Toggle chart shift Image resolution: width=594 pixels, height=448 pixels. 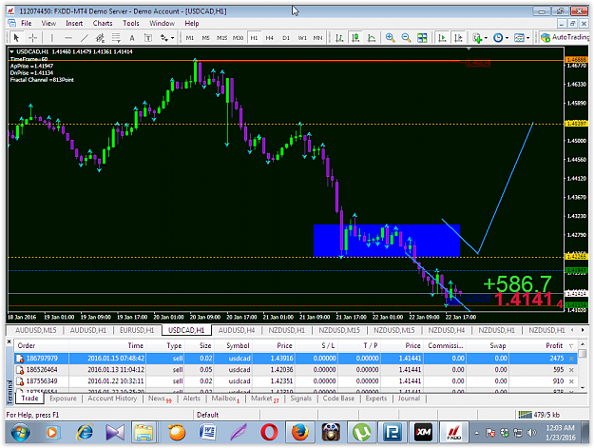point(458,37)
